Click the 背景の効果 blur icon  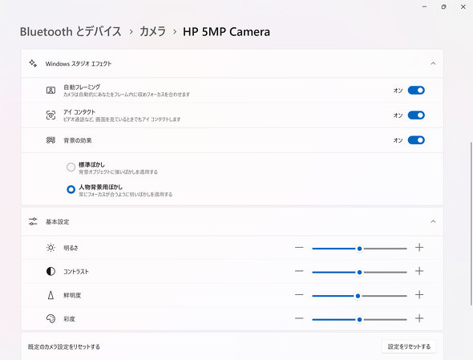click(x=51, y=140)
